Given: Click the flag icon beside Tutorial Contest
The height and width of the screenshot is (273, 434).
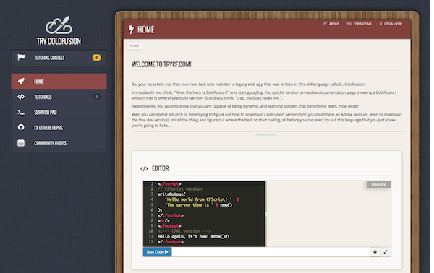Looking at the screenshot, I should pyautogui.click(x=21, y=57).
